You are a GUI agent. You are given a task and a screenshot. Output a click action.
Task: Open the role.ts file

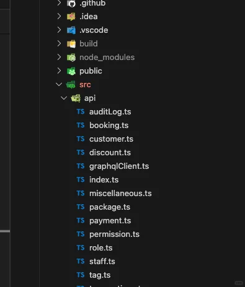coord(101,248)
